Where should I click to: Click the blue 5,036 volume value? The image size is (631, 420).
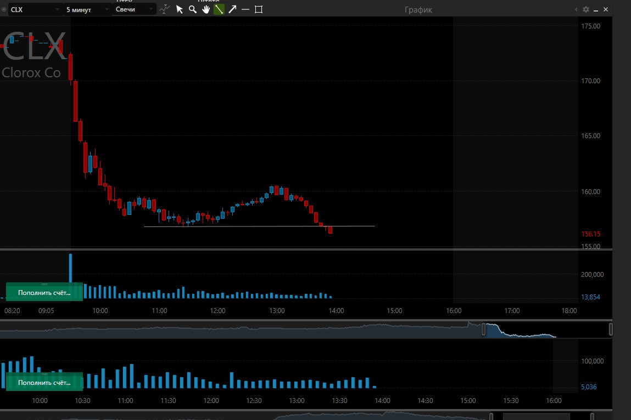[x=589, y=387]
